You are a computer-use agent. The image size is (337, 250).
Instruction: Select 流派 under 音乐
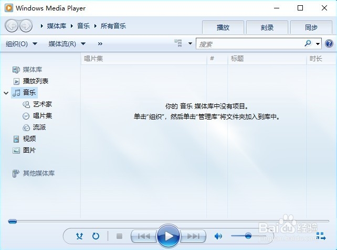click(39, 127)
